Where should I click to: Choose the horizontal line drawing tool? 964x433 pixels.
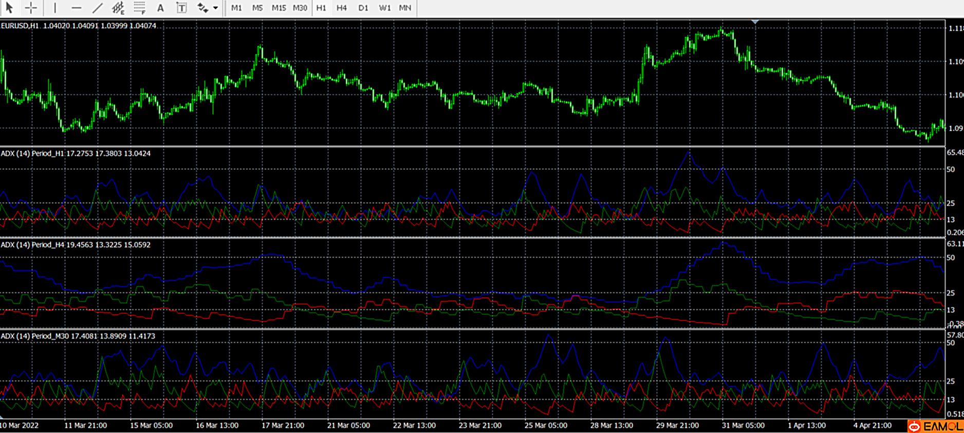coord(76,8)
